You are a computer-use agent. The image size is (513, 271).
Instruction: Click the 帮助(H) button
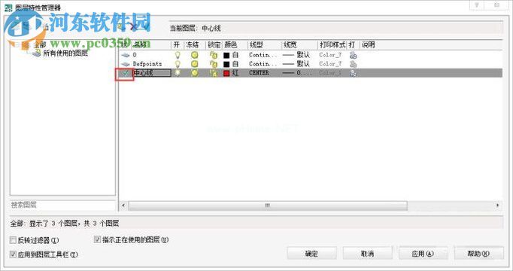pyautogui.click(x=478, y=254)
